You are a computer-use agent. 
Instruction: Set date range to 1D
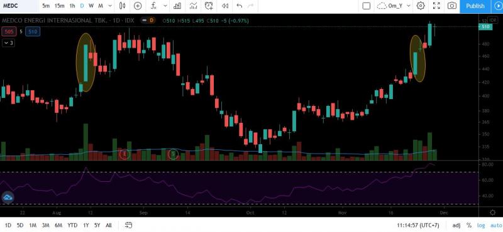click(8, 225)
